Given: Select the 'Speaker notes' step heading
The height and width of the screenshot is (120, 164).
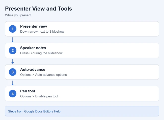Looking at the screenshot, I should [x=33, y=48].
